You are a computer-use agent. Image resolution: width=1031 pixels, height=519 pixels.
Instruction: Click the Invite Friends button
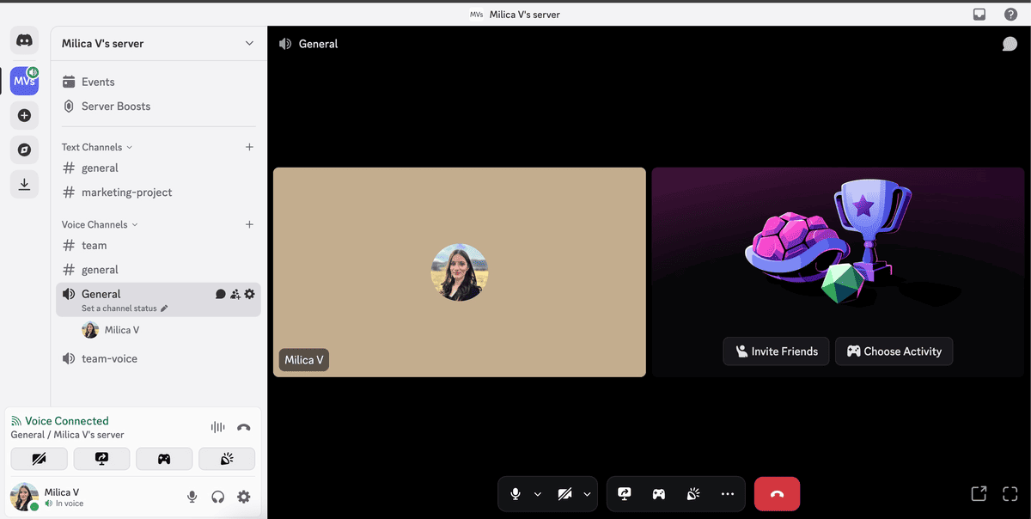(x=777, y=351)
